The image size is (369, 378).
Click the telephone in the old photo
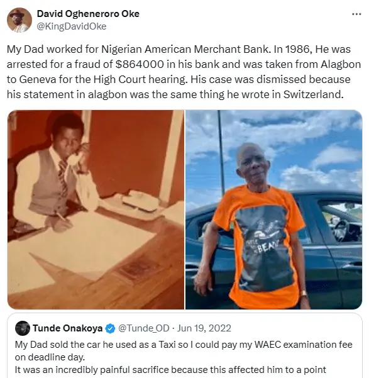click(x=75, y=158)
